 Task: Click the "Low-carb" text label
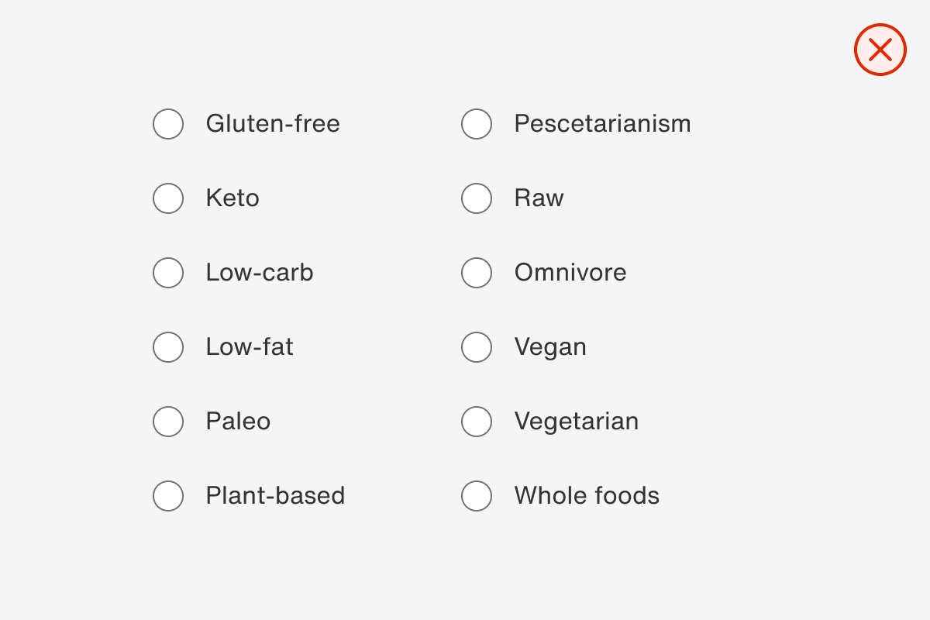coord(260,273)
